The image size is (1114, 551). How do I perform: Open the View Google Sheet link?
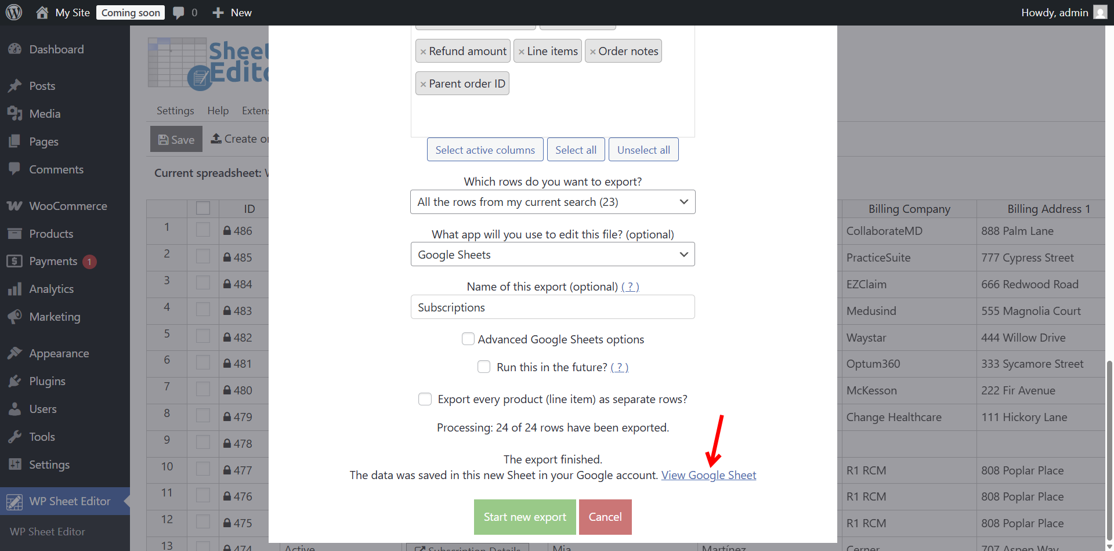tap(708, 475)
